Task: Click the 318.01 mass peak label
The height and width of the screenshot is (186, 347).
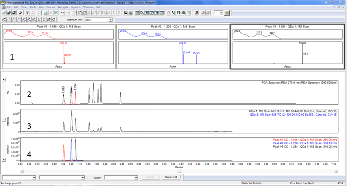Action: (306, 54)
